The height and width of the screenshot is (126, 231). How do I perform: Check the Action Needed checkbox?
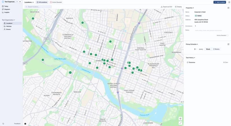pos(228,35)
